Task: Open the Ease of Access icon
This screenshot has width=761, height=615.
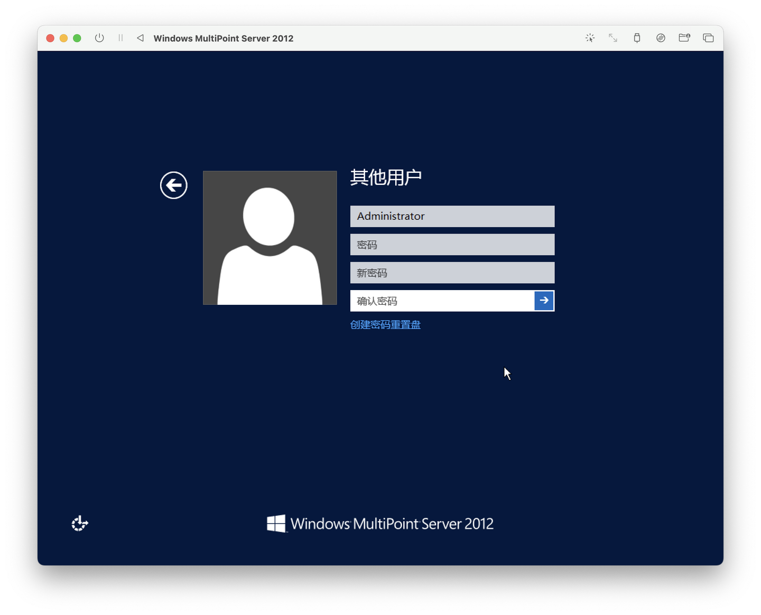Action: [80, 524]
